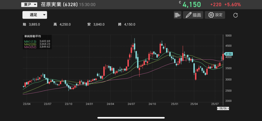Screen dimensions: 262x121
Task: Click 2000 on the price axis
Action: (228, 101)
